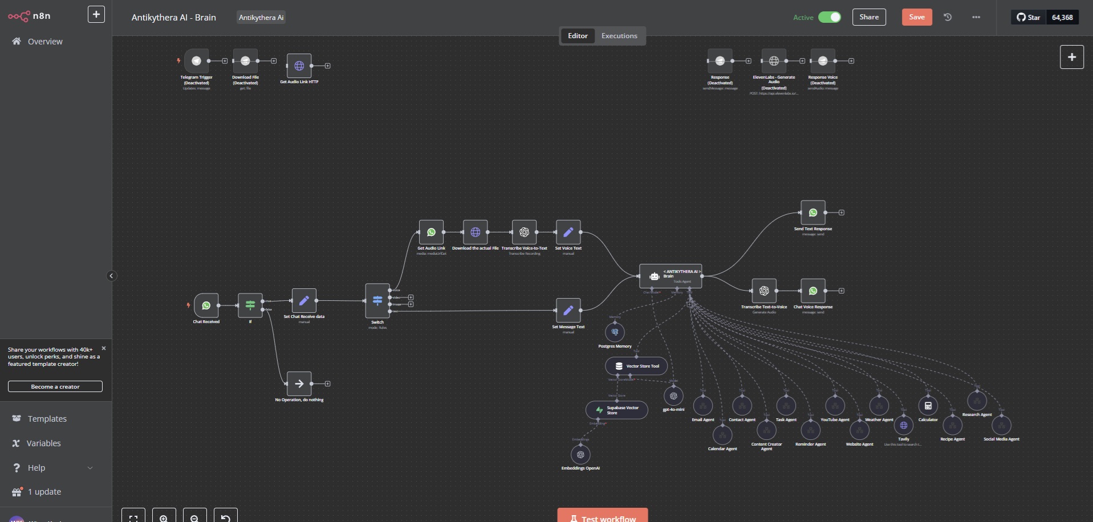Select the gpt-4o-mini model node

coord(673,395)
